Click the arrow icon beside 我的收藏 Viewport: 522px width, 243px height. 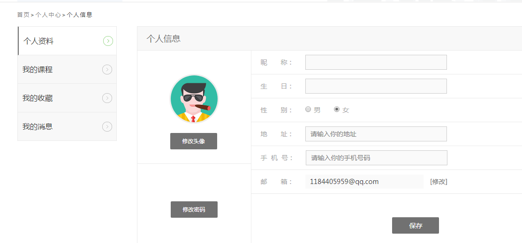tap(107, 98)
